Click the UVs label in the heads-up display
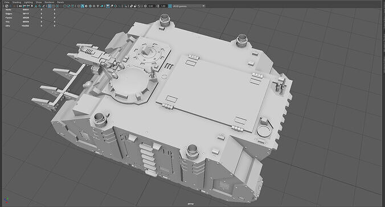The width and height of the screenshot is (385, 207). tap(7, 26)
